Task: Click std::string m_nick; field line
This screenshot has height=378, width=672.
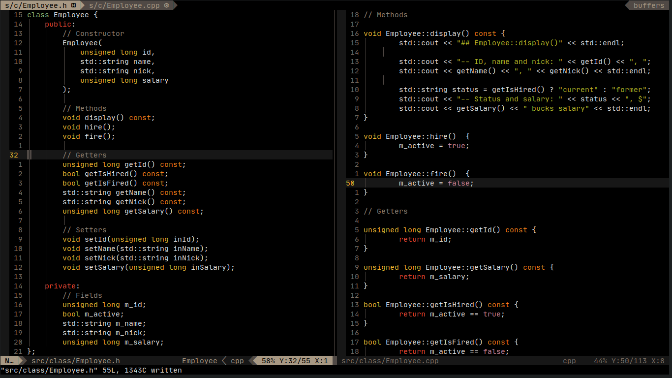Action: click(104, 333)
